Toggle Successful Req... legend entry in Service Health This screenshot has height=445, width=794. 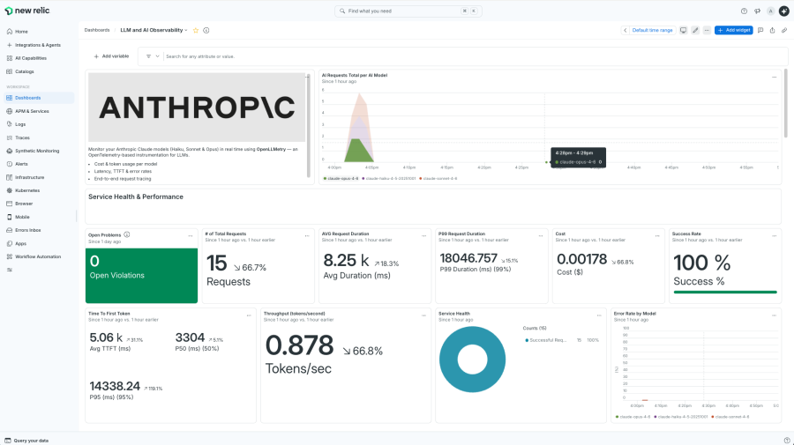[x=546, y=340]
